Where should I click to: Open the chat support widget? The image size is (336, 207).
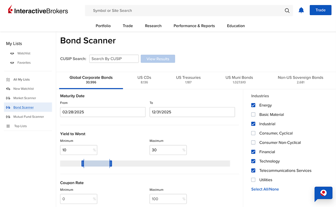[x=323, y=193]
